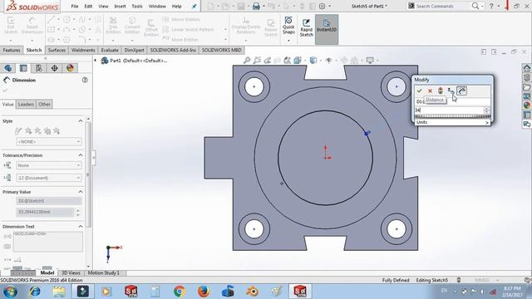
Task: Click the Offset Entities tool
Action: point(151,27)
